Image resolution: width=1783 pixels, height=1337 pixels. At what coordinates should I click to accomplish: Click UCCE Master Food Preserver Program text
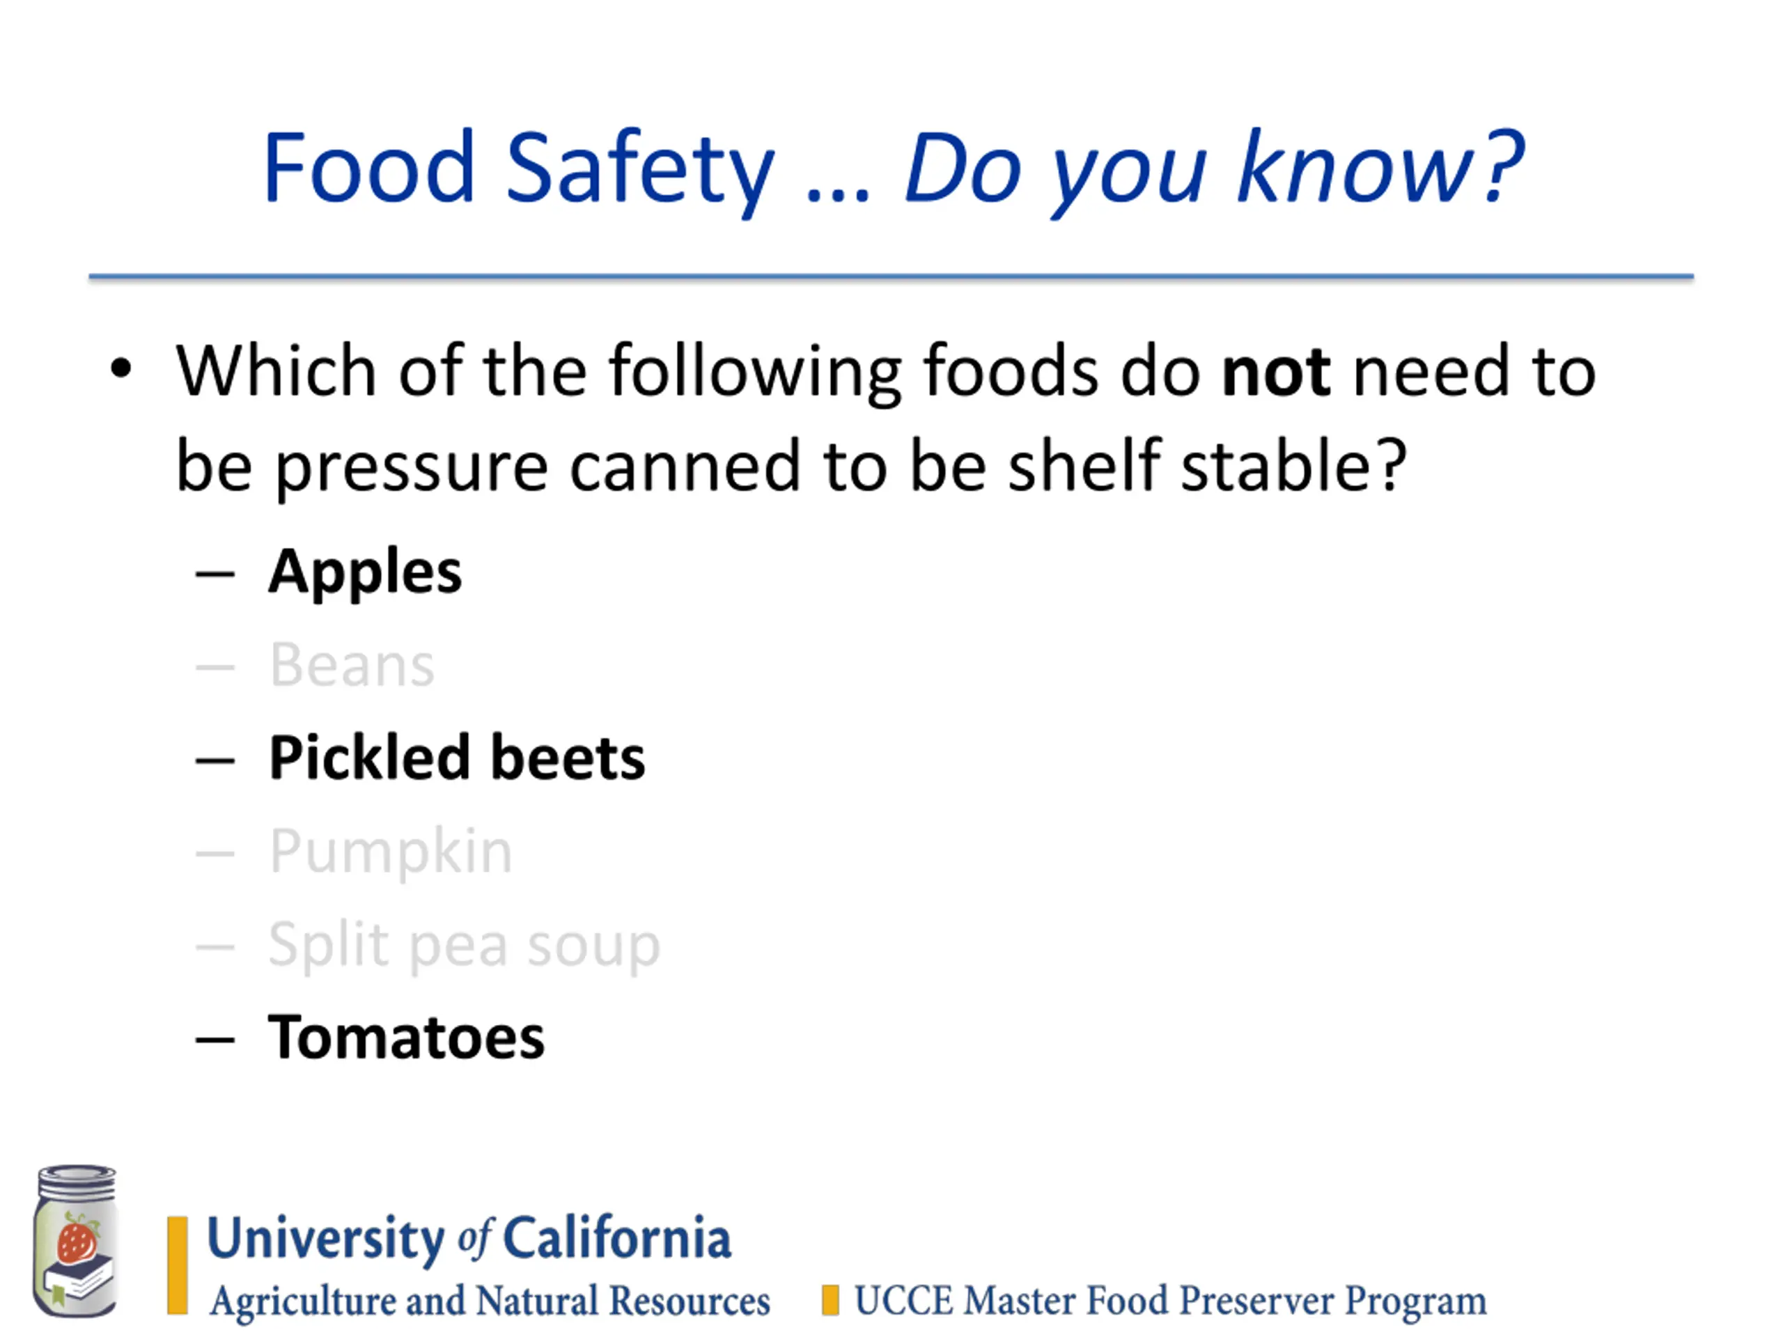(1170, 1301)
